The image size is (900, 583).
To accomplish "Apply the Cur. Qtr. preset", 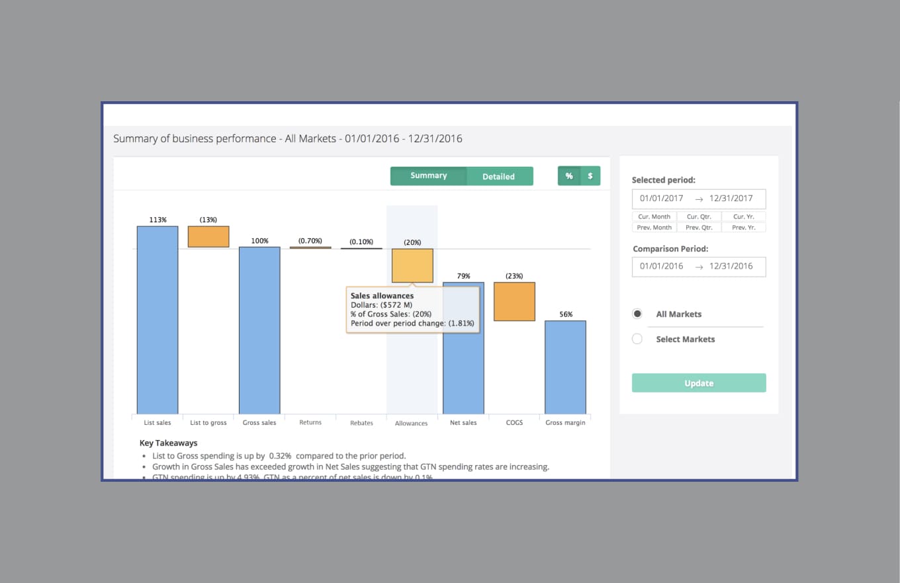I will (699, 216).
